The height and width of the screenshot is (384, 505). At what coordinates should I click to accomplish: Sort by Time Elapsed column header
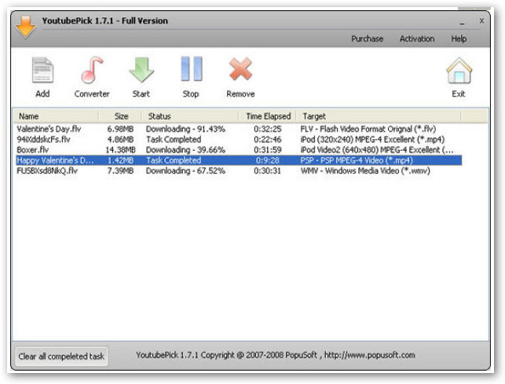click(x=268, y=116)
